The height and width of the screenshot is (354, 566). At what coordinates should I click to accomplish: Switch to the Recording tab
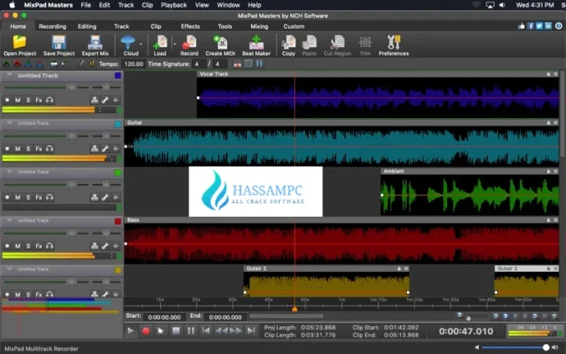53,26
